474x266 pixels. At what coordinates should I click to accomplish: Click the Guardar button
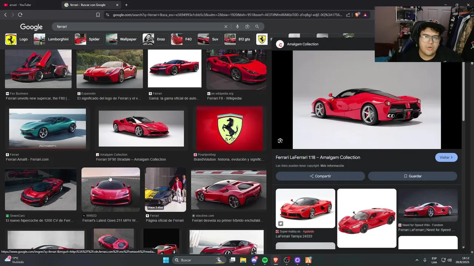[x=413, y=176]
